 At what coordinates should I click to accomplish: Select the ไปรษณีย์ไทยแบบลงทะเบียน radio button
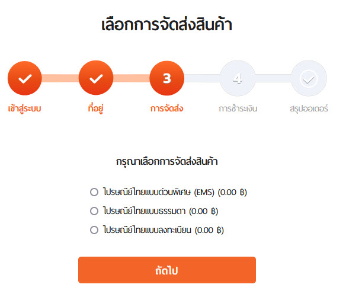coord(94,230)
